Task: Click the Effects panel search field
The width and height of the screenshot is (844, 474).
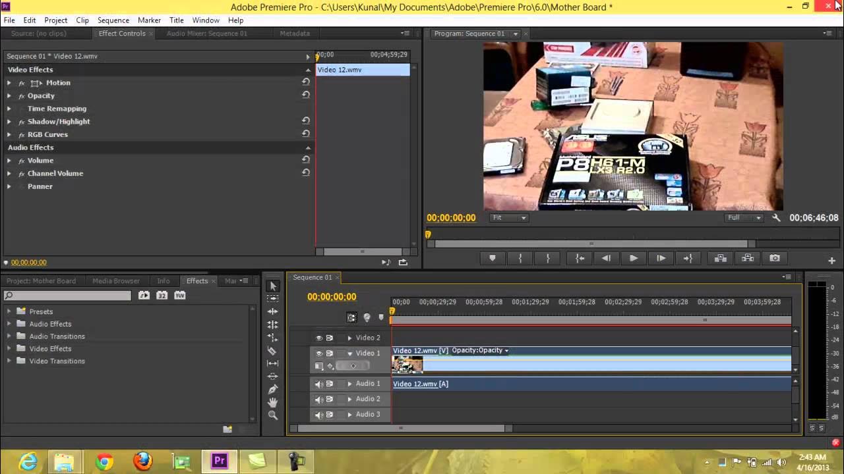Action: pyautogui.click(x=68, y=296)
